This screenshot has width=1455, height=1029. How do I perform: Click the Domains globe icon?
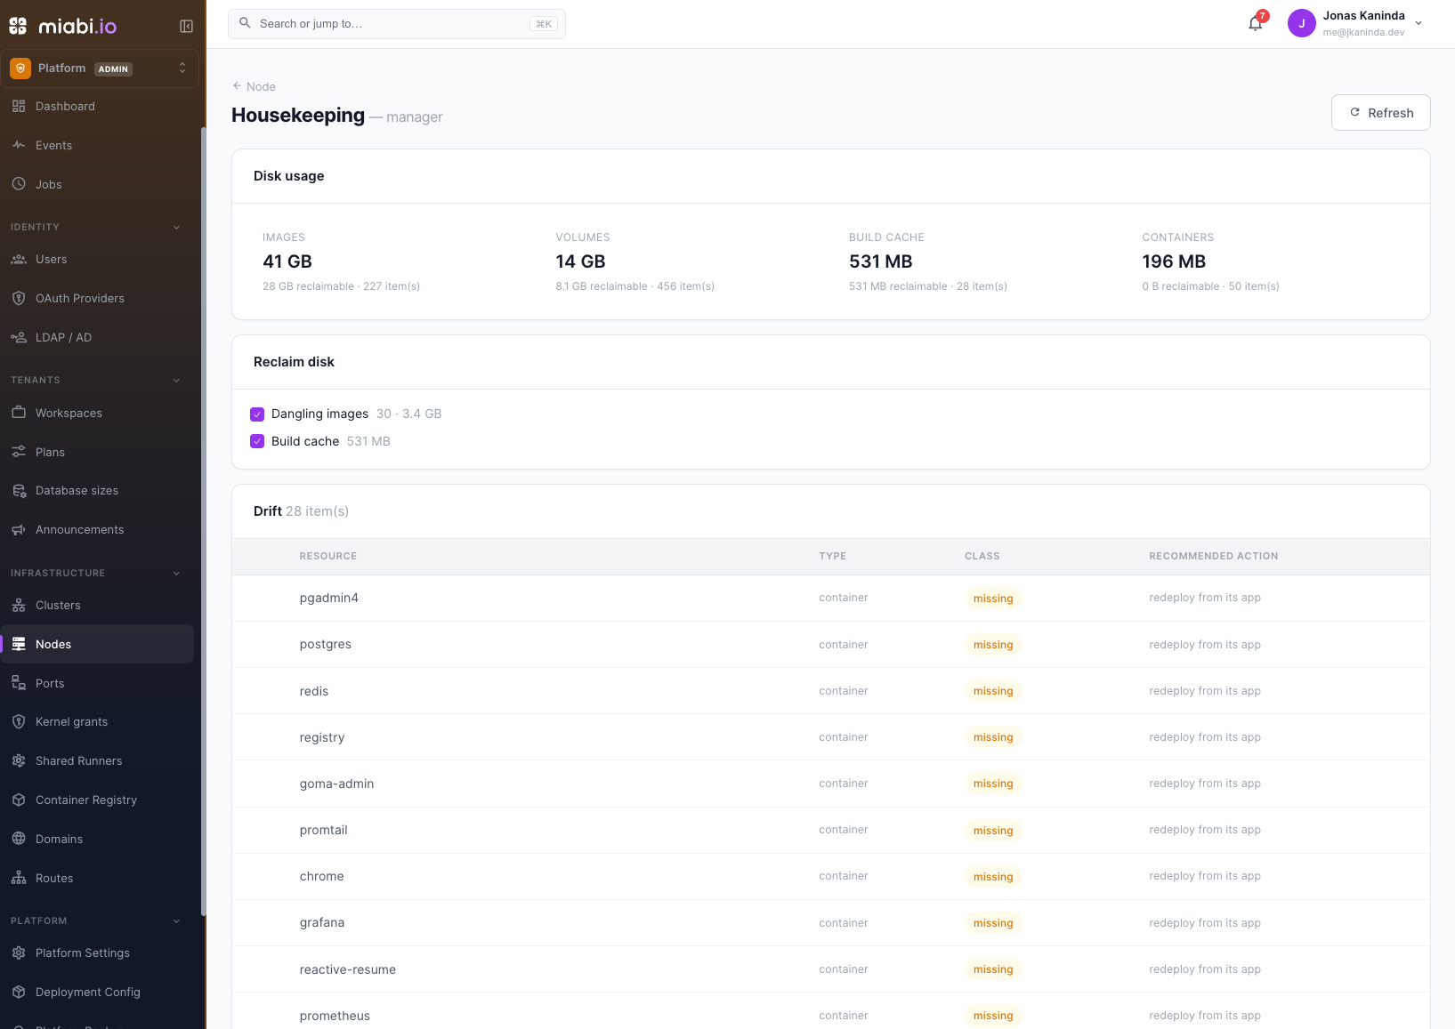pos(19,839)
